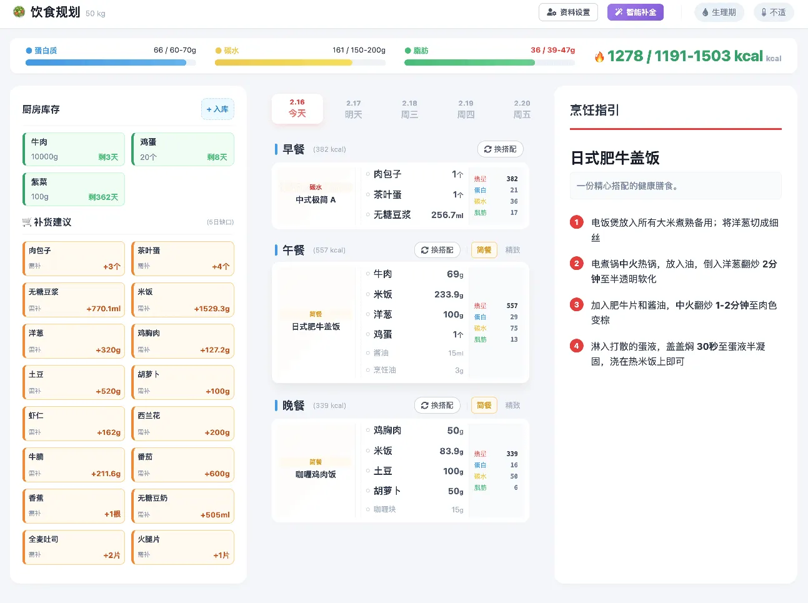The height and width of the screenshot is (603, 808).
Task: Toggle the 不适 thermometer status
Action: (x=773, y=12)
